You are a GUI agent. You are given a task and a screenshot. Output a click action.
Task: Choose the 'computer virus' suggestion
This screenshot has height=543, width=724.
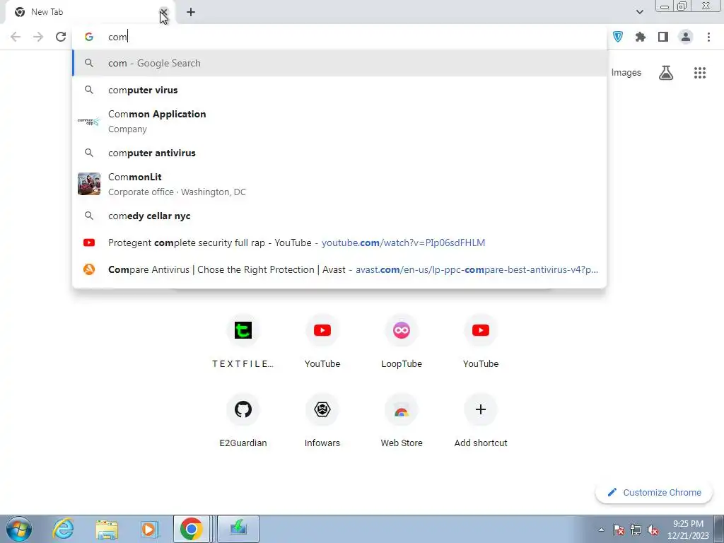click(339, 90)
